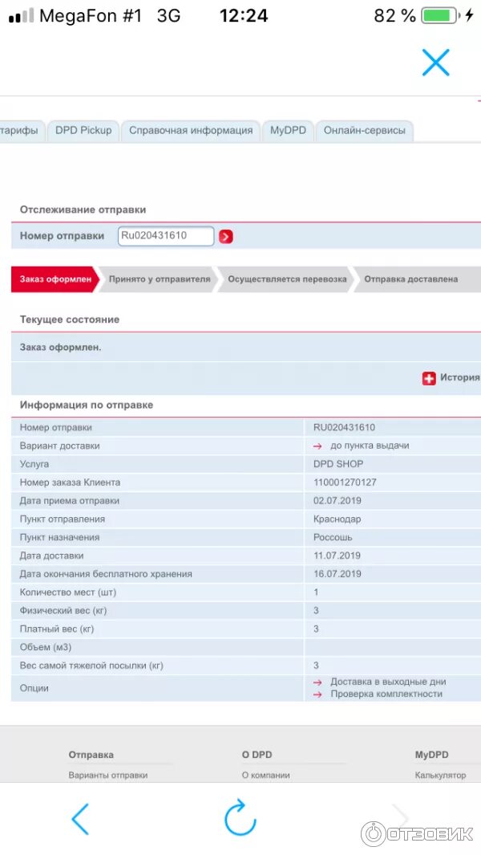Click the Доставка в выходные дни option
The image size is (481, 855).
[x=388, y=682]
